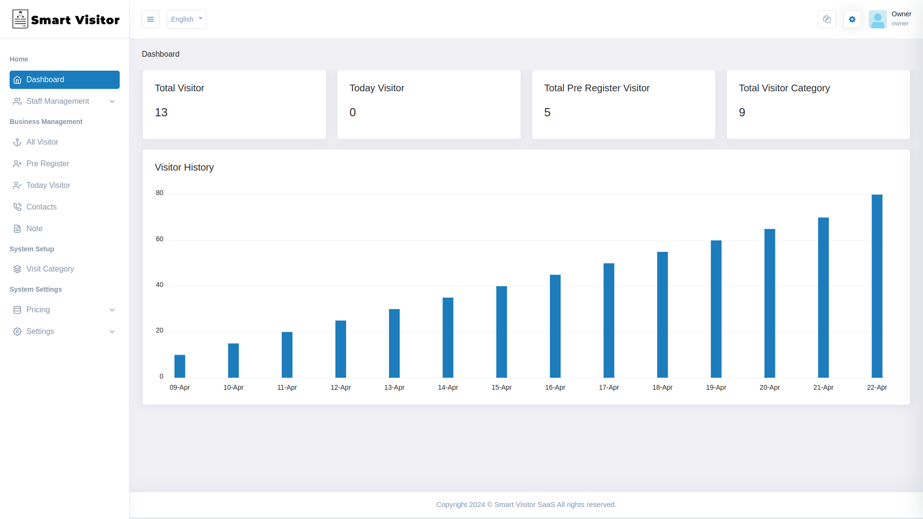Toggle the sidebar with hamburger menu
Image resolution: width=923 pixels, height=519 pixels.
point(150,19)
